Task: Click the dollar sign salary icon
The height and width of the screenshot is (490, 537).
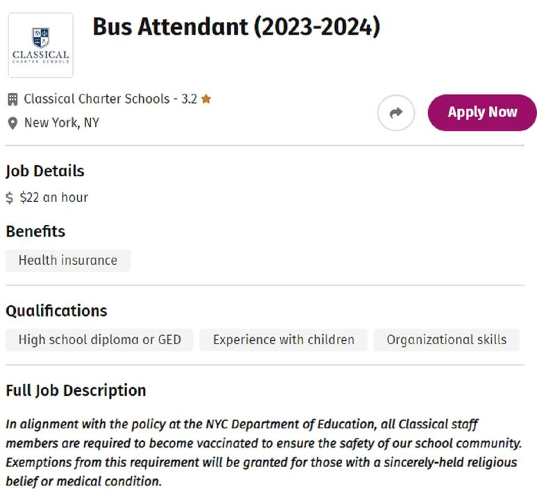Action: 10,198
